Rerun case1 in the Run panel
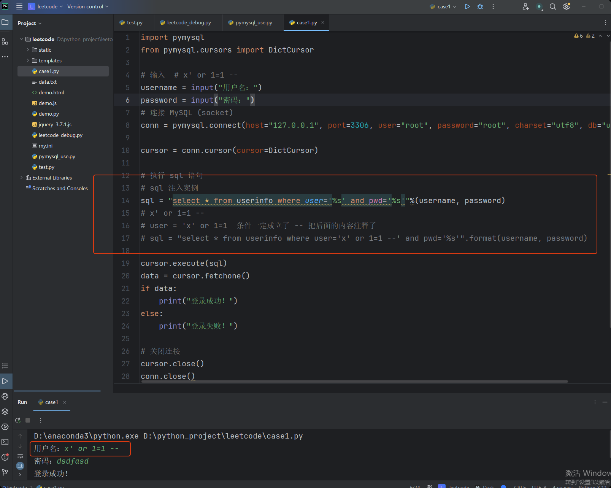The image size is (611, 488). click(18, 420)
